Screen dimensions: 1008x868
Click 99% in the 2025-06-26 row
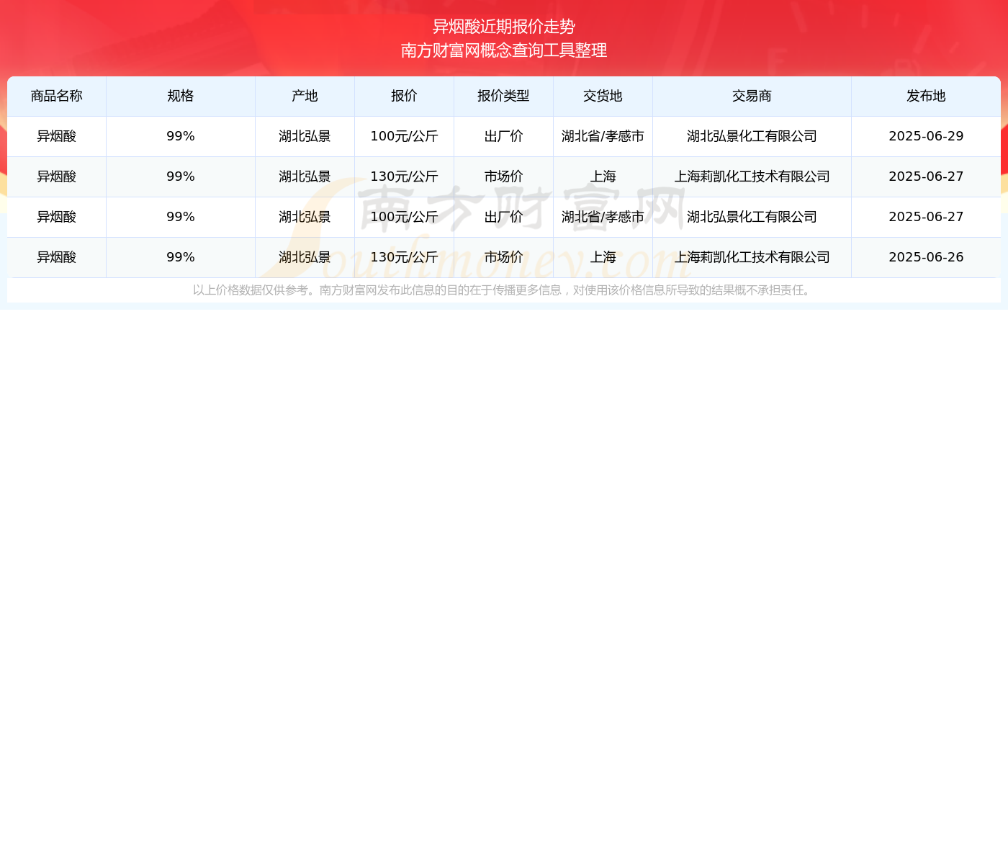181,258
